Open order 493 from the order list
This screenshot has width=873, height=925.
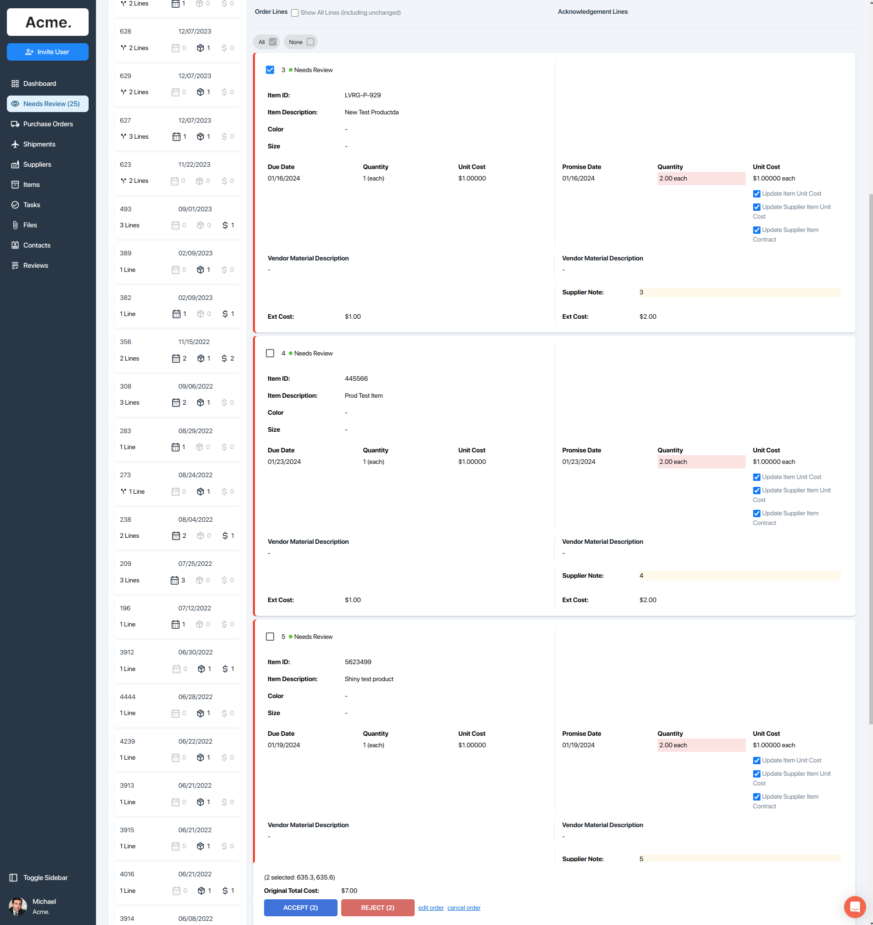tap(177, 217)
